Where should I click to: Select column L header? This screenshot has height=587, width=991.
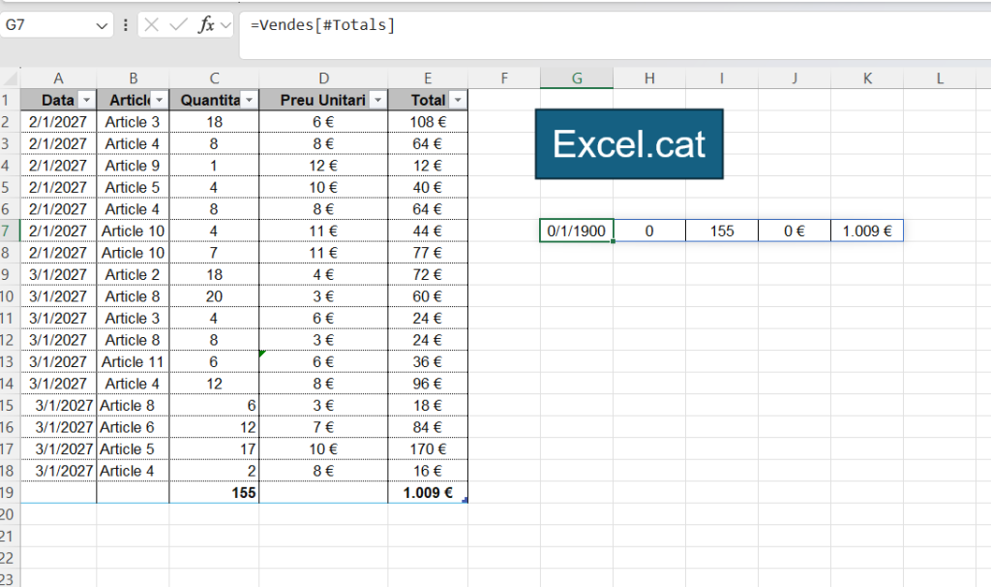click(940, 78)
